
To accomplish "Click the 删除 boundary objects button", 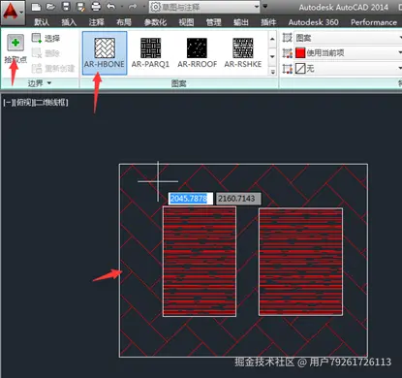I will coord(46,53).
